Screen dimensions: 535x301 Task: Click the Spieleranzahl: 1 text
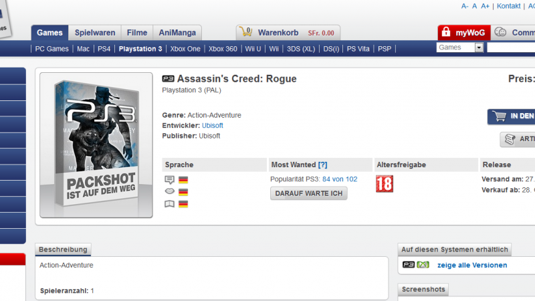pos(67,291)
